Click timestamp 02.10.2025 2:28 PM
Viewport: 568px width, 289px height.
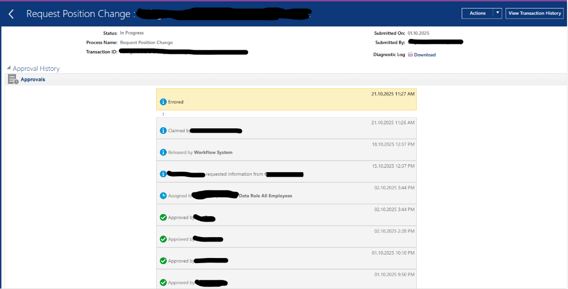(394, 231)
